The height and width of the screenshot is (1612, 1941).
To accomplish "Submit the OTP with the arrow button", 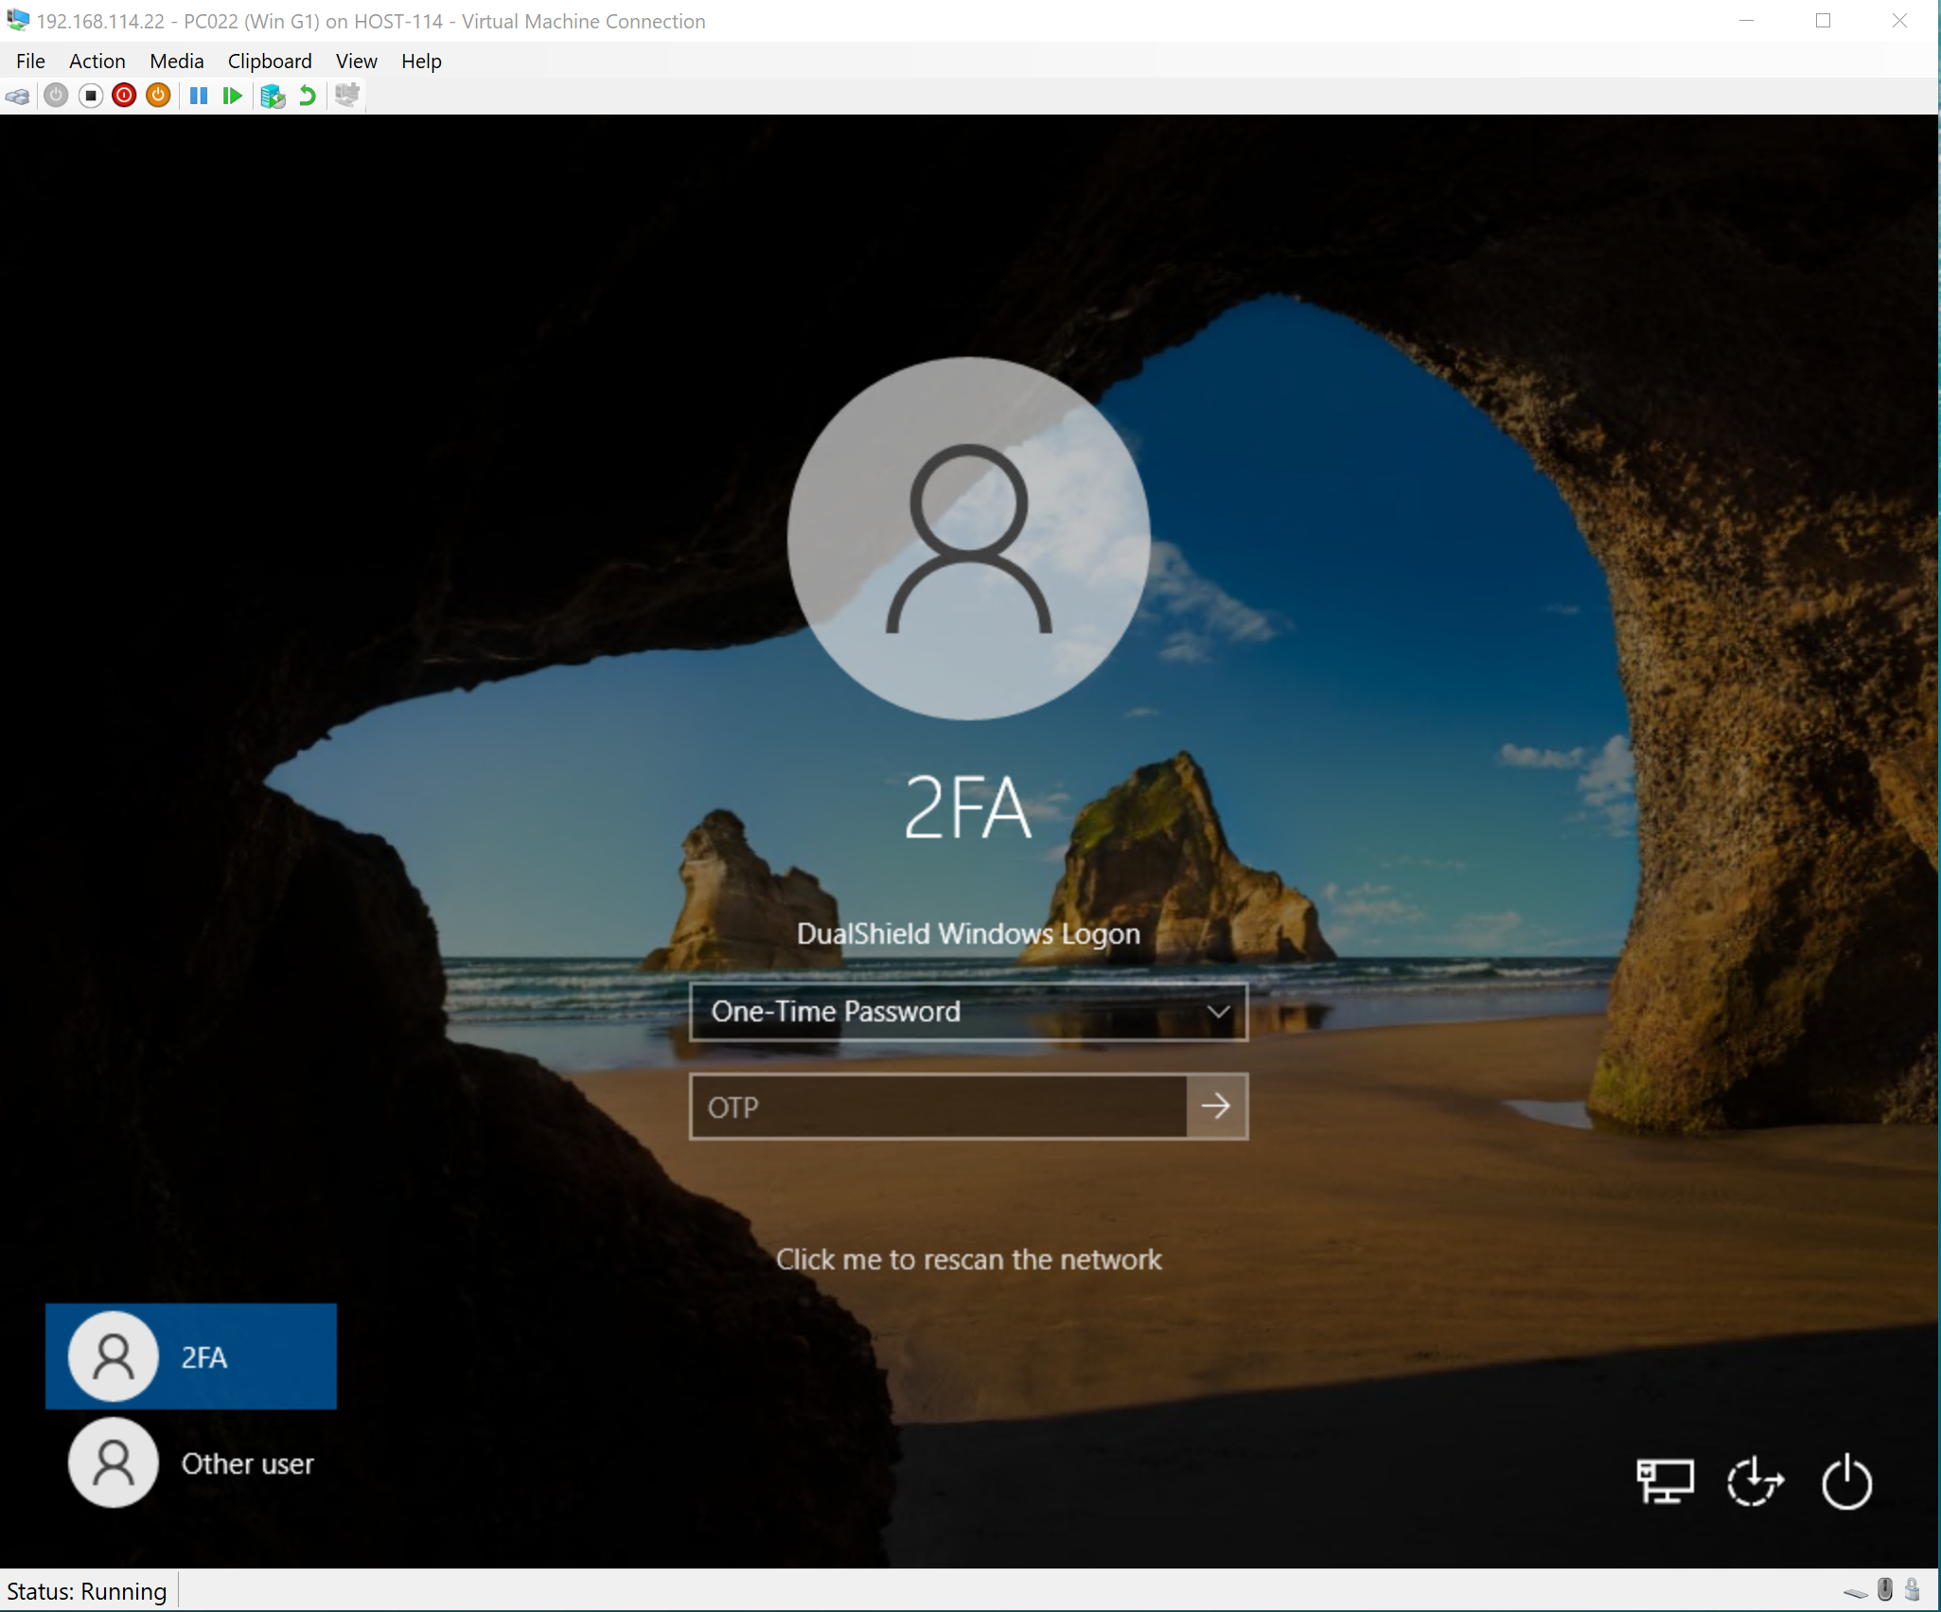I will point(1216,1107).
